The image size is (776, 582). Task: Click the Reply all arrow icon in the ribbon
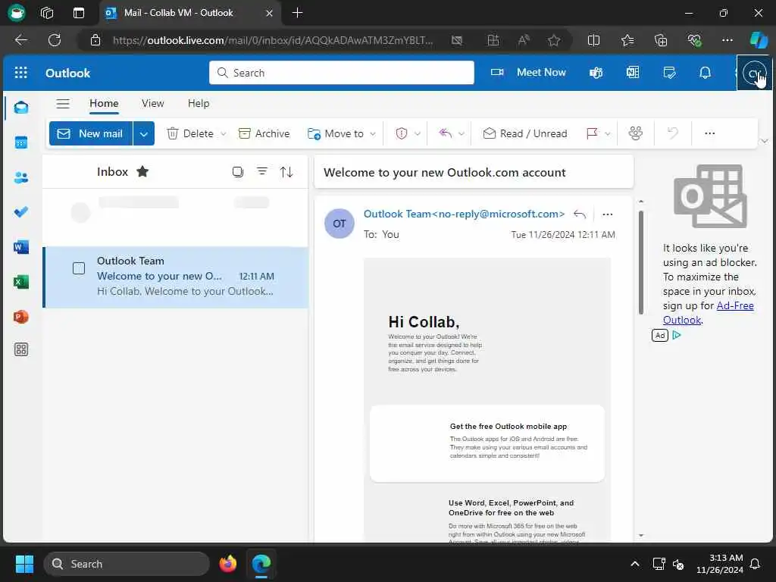point(446,133)
